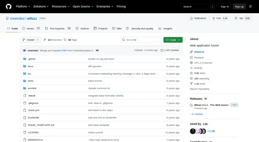Open the Projects tab

100,28
